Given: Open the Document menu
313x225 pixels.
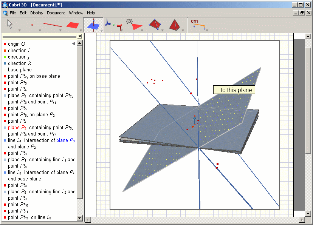Looking at the screenshot, I should click(x=56, y=12).
